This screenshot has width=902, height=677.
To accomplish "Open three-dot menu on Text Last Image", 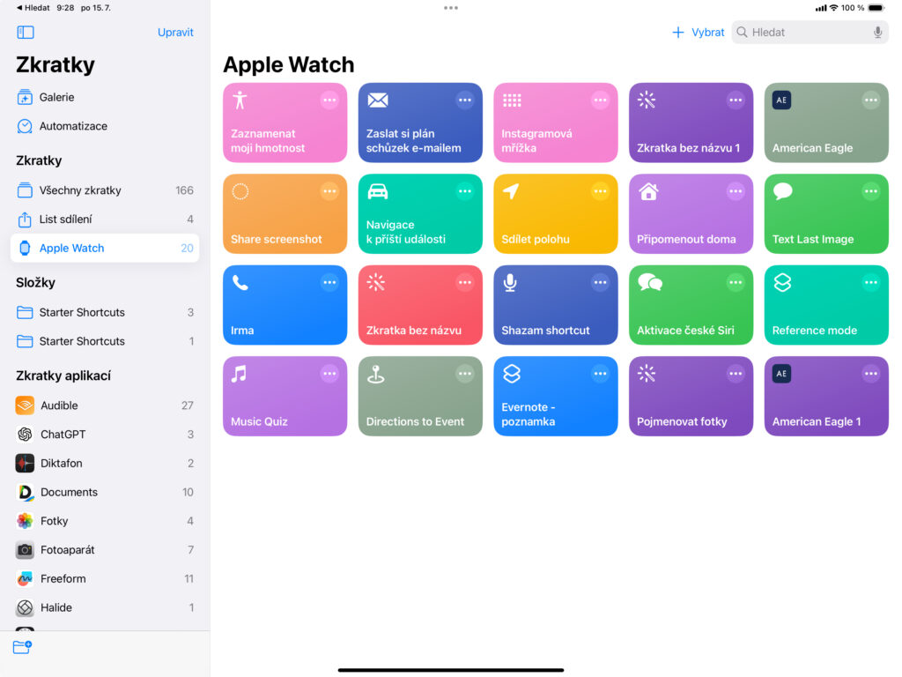I will coord(870,191).
